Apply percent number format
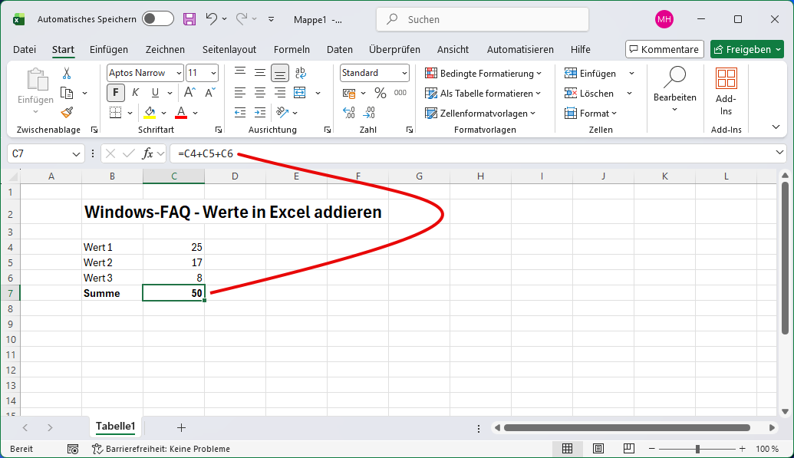 381,94
